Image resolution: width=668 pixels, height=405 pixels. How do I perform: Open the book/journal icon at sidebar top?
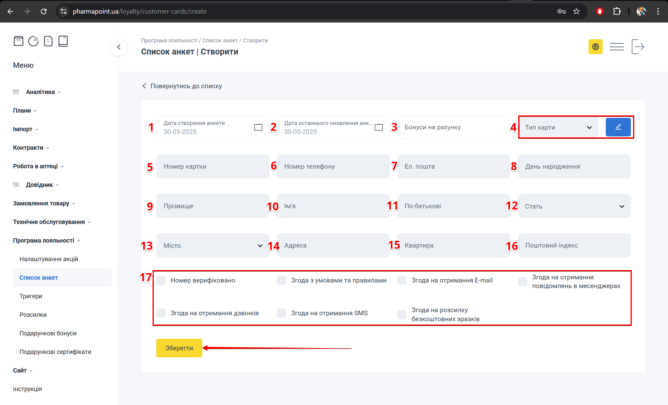[63, 41]
